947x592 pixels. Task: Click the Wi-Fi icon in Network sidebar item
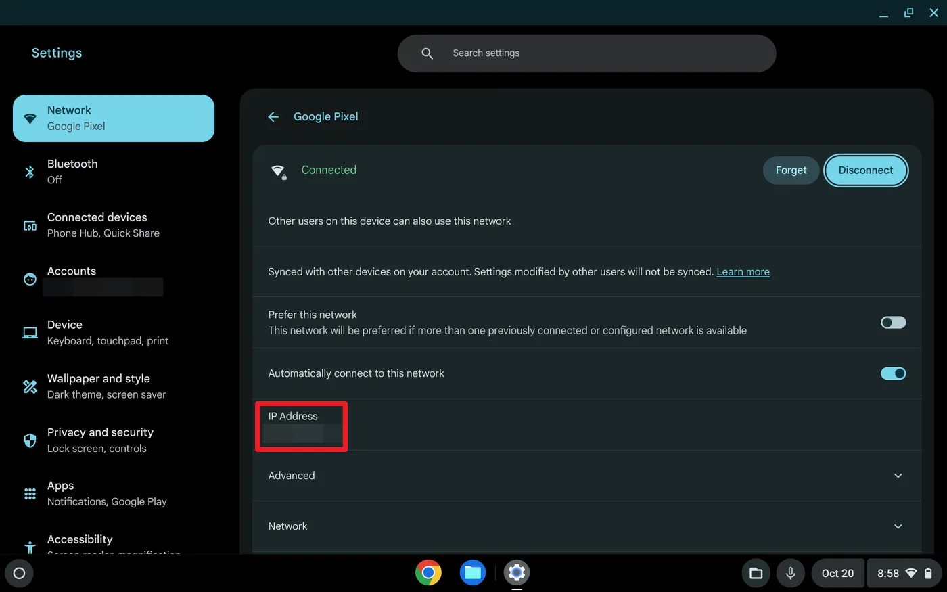coord(30,118)
